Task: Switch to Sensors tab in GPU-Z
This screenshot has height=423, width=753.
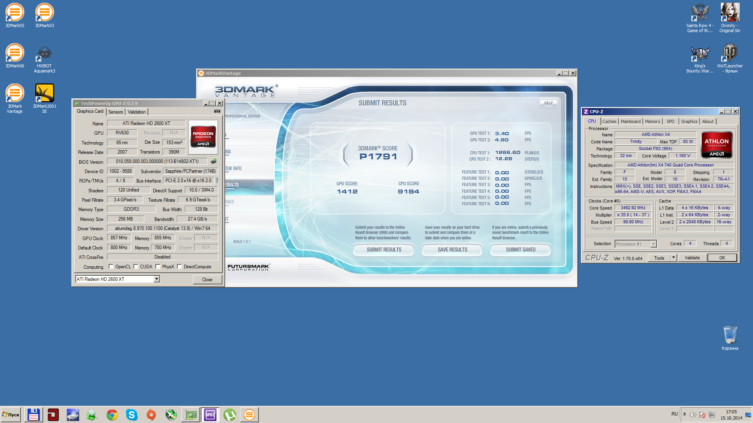Action: [116, 112]
